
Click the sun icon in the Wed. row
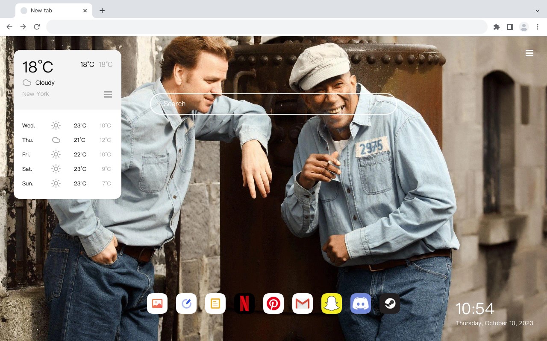[56, 125]
